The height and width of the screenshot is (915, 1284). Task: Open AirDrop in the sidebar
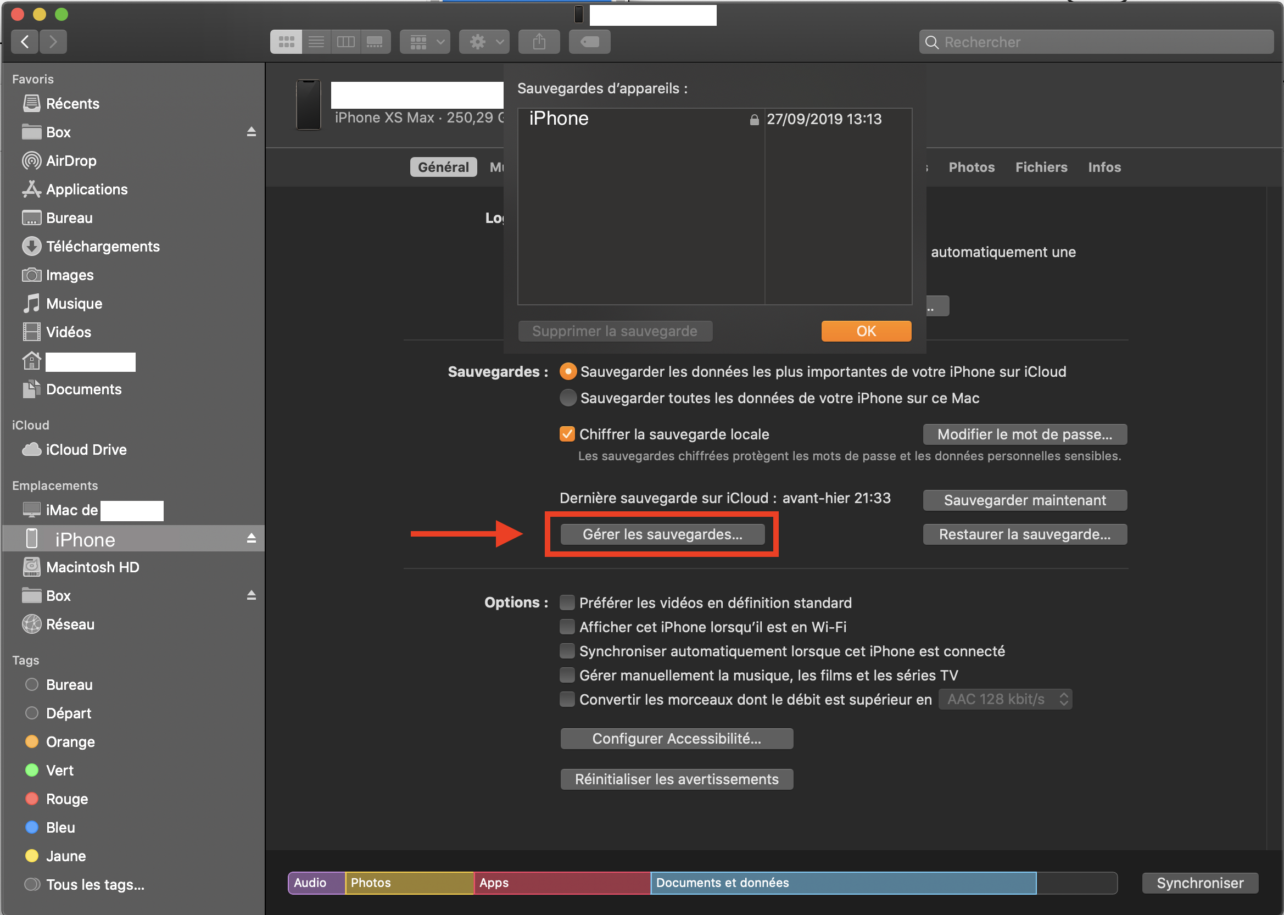click(x=70, y=161)
